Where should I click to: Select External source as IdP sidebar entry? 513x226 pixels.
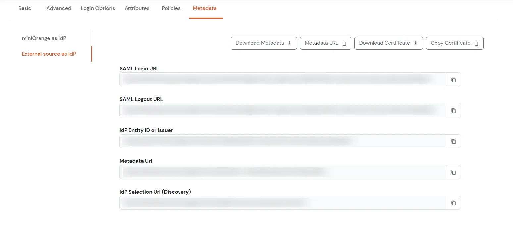tap(49, 54)
